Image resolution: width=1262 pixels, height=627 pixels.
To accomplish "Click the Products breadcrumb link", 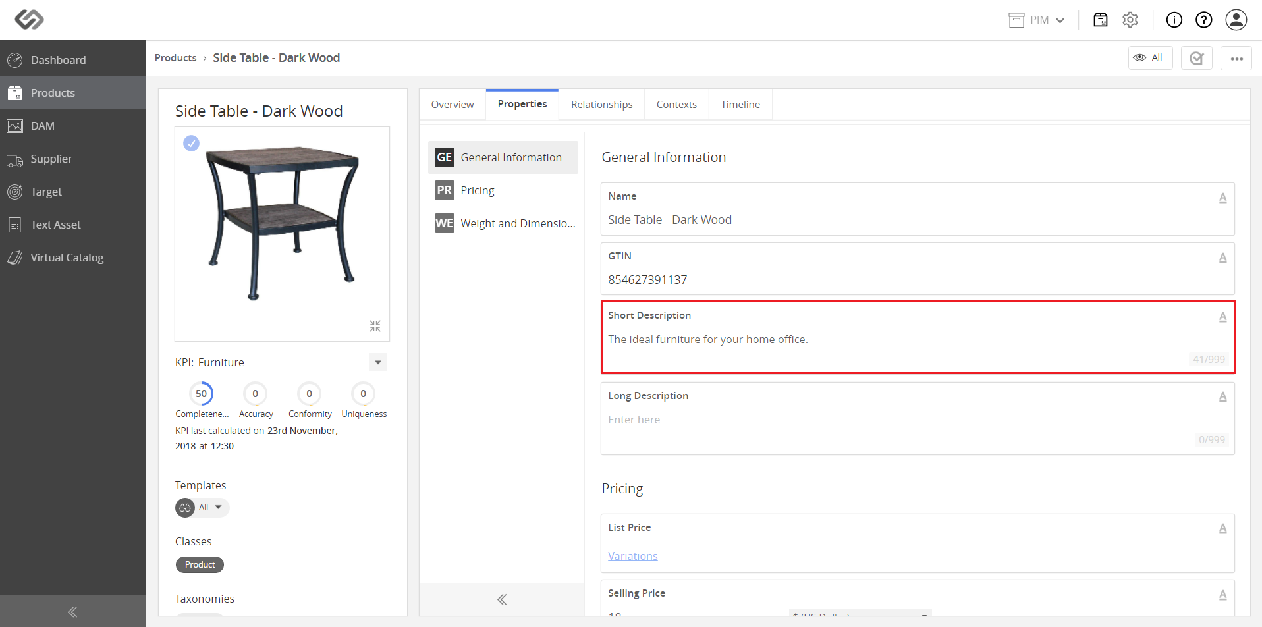I will [x=175, y=58].
